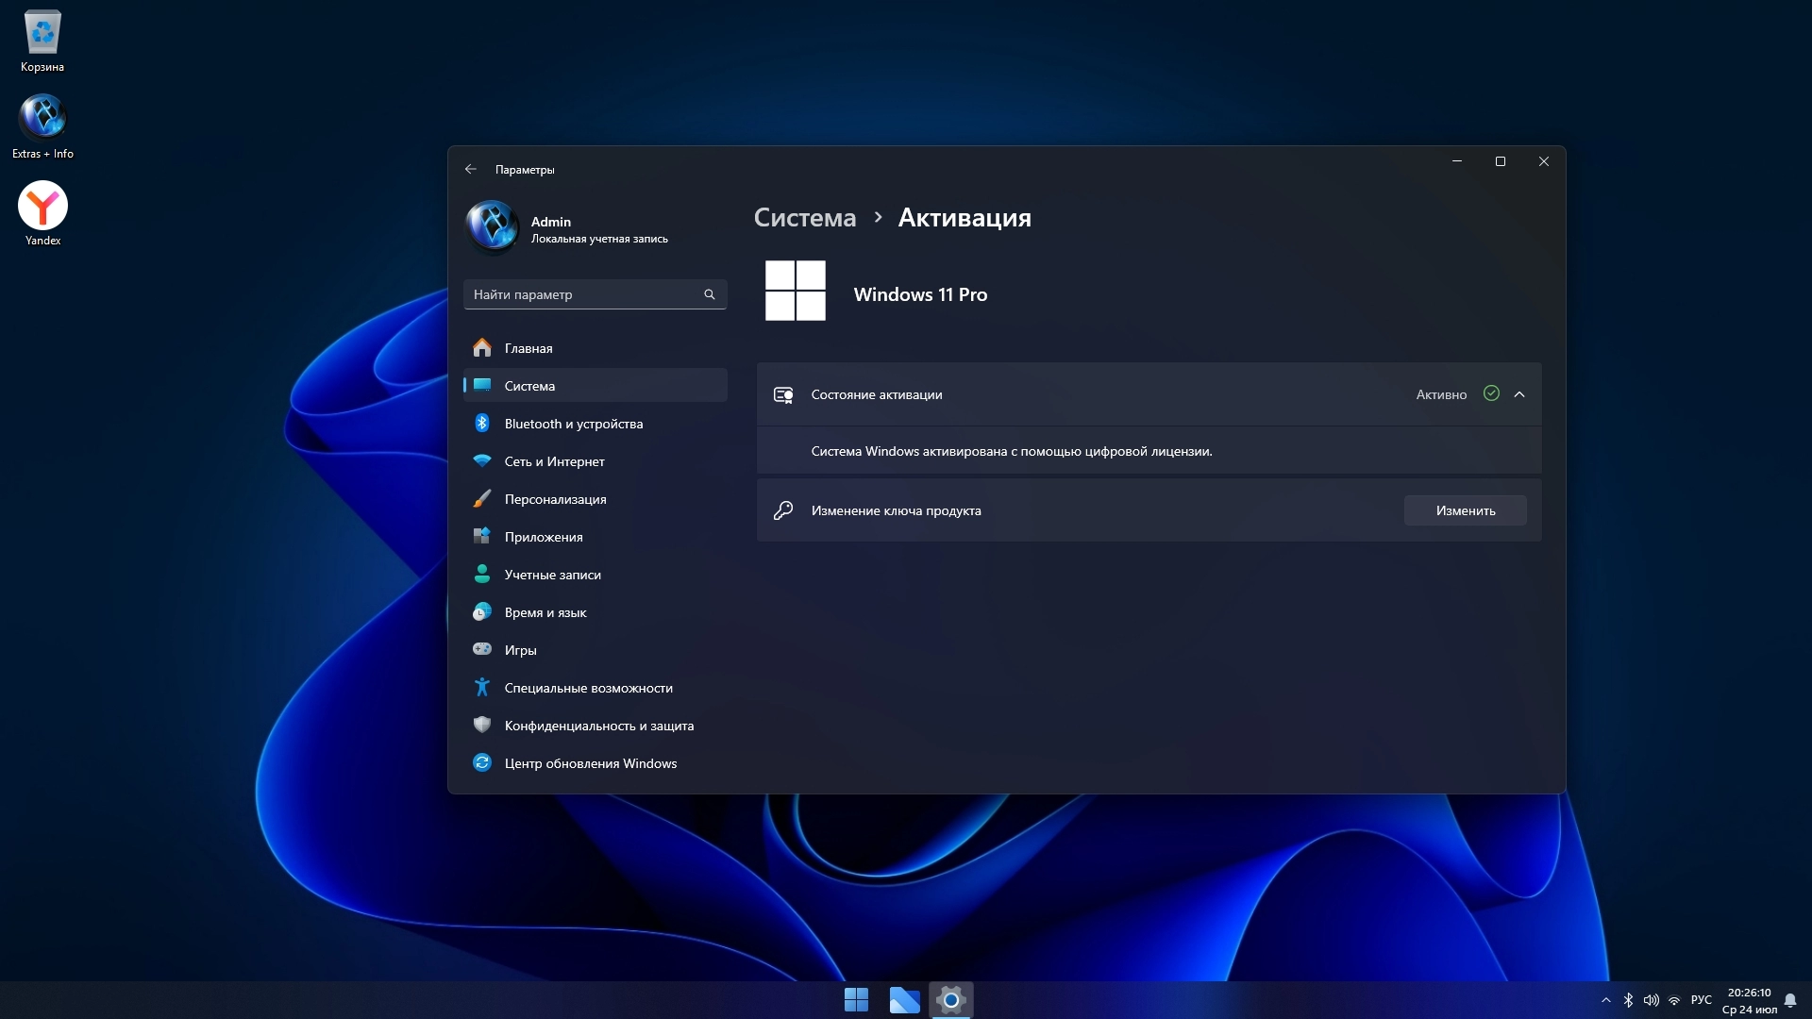Viewport: 1812px width, 1019px height.
Task: Click the Изменить product key button
Action: coord(1465,510)
